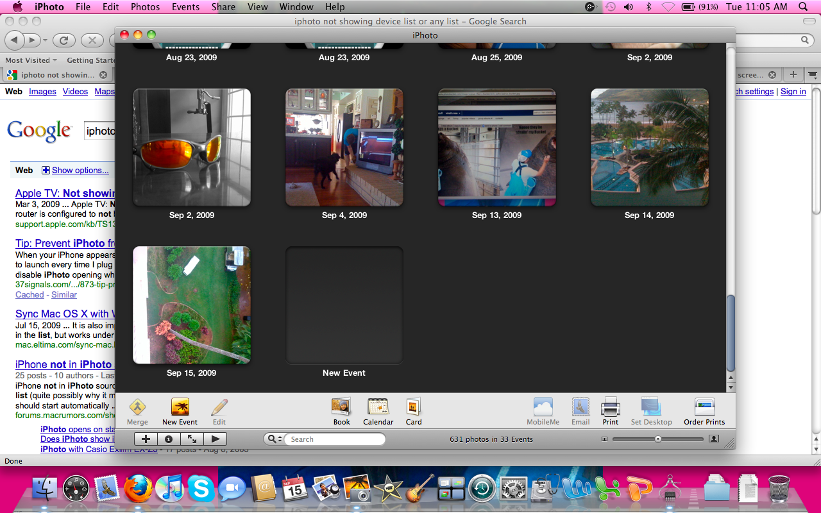This screenshot has width=821, height=513.
Task: Click the Email stamp icon
Action: pyautogui.click(x=580, y=407)
